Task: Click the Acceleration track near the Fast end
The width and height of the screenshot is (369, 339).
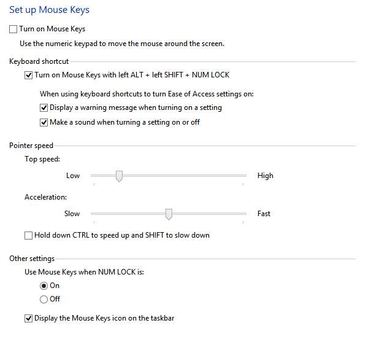Action: 238,214
